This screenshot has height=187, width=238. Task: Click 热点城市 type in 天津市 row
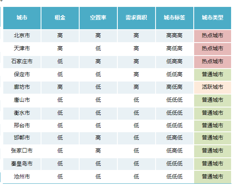(213, 49)
